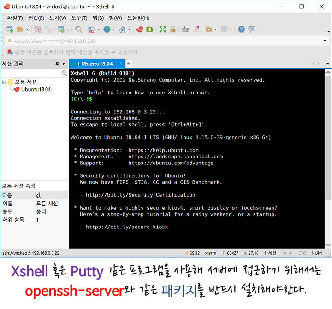
Task: Open the 탭(B) menu
Action: (x=98, y=18)
